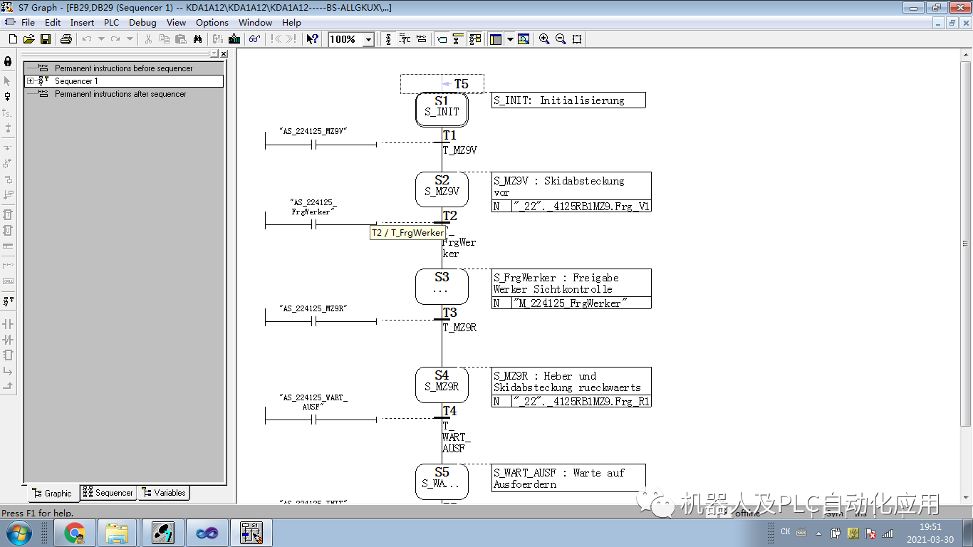Open the View menu
The image size is (973, 547).
(x=176, y=22)
